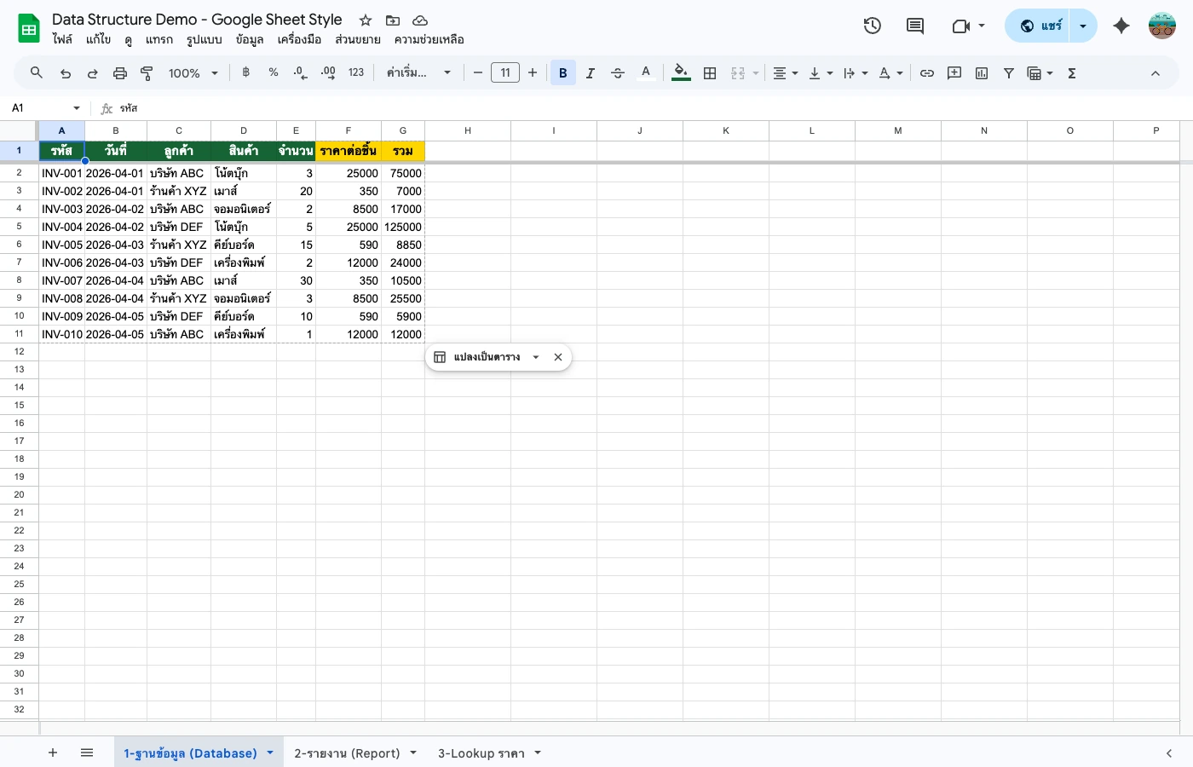Toggle italic formatting

pyautogui.click(x=591, y=72)
